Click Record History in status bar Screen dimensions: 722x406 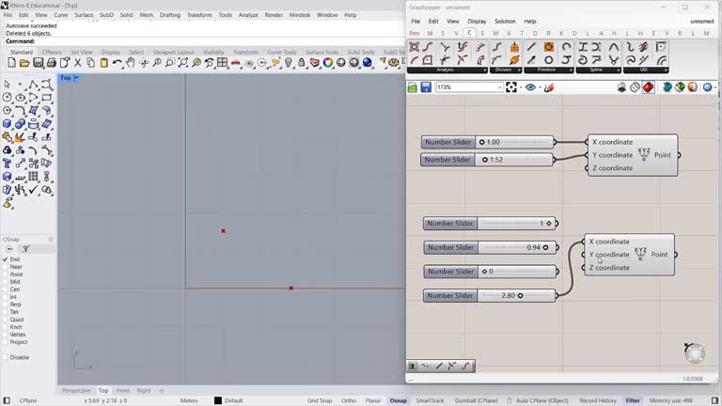click(598, 400)
